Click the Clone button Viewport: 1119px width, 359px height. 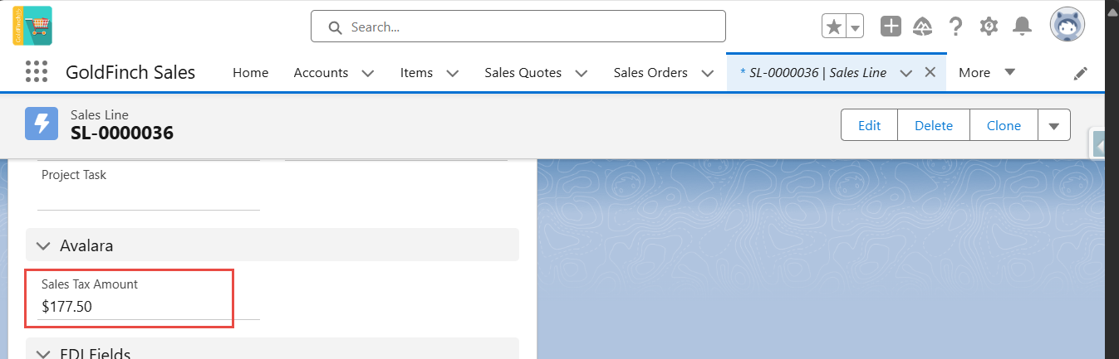(1004, 125)
